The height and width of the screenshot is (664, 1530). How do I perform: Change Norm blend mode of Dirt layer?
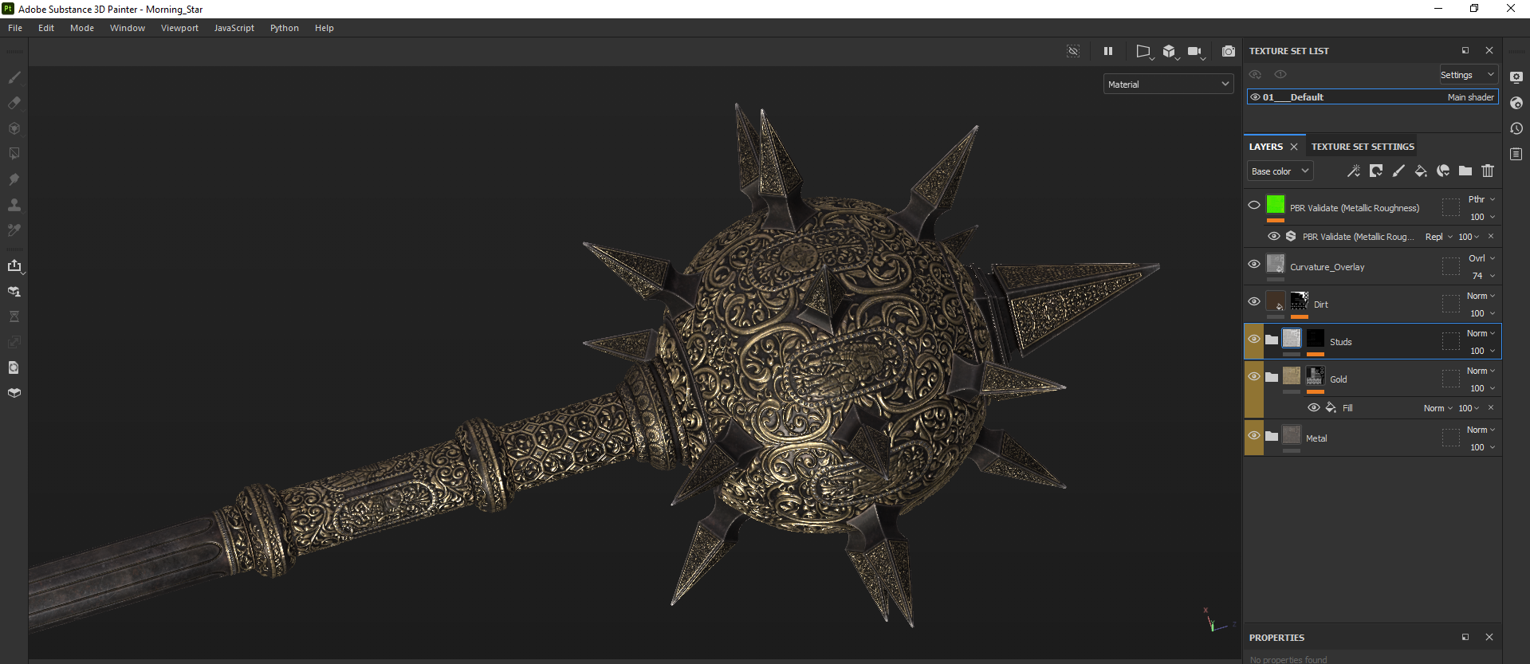tap(1481, 296)
